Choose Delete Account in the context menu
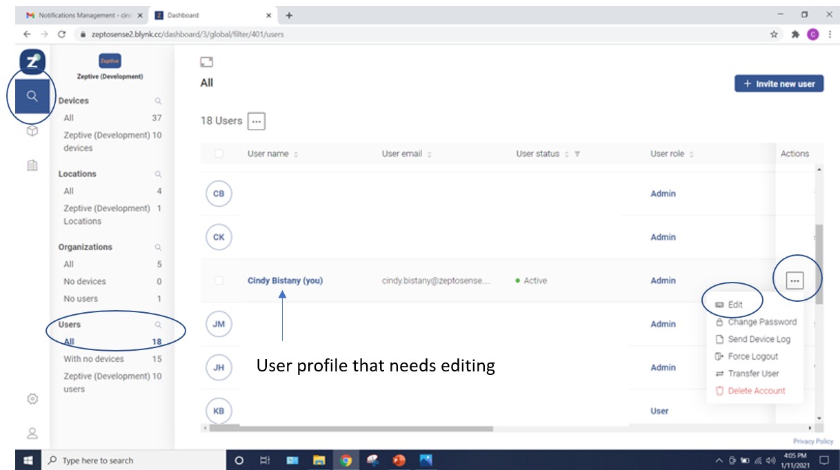 [x=750, y=391]
